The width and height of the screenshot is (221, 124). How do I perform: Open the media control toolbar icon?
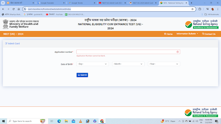207,9
